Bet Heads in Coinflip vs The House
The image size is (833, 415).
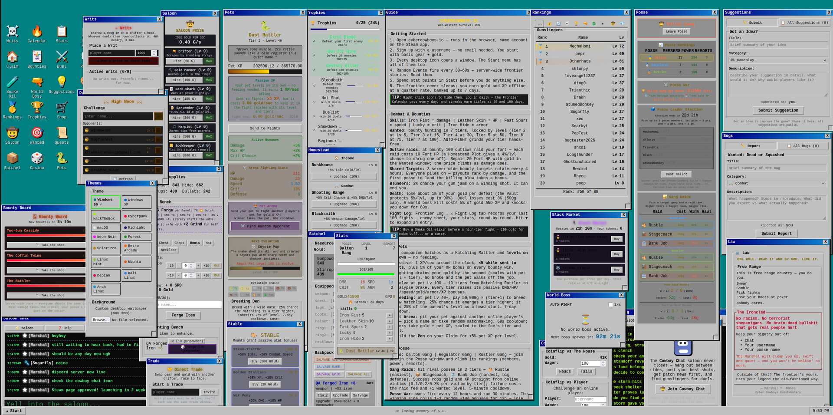(x=565, y=372)
